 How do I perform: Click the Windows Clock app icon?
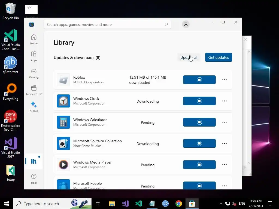[63, 101]
